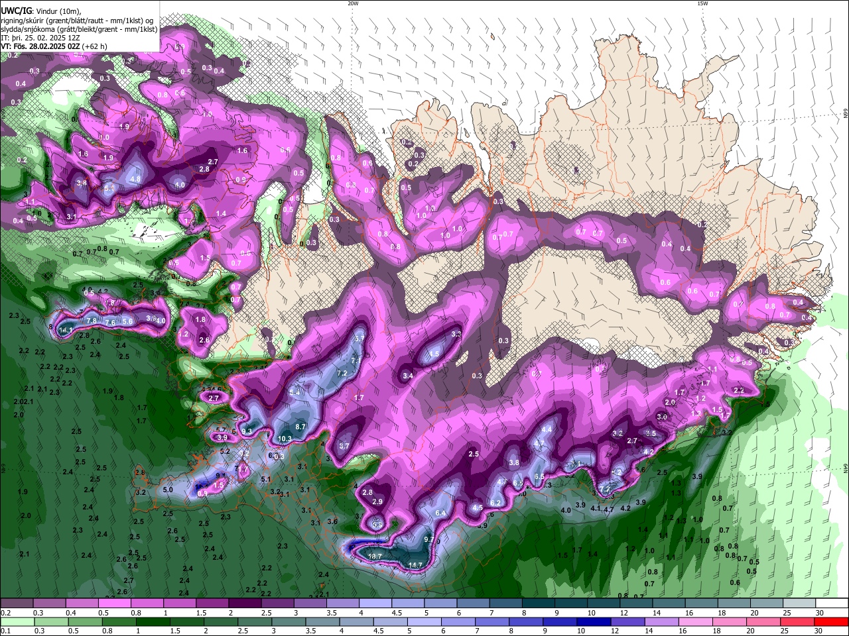This screenshot has height=636, width=849.
Task: Click the "0.2" label on the upper legend scale
Action: [x=6, y=613]
